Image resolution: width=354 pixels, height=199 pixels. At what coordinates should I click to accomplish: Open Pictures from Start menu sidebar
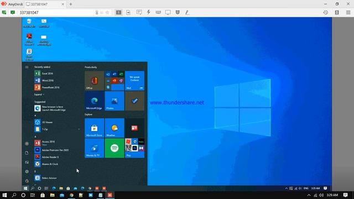[27, 162]
